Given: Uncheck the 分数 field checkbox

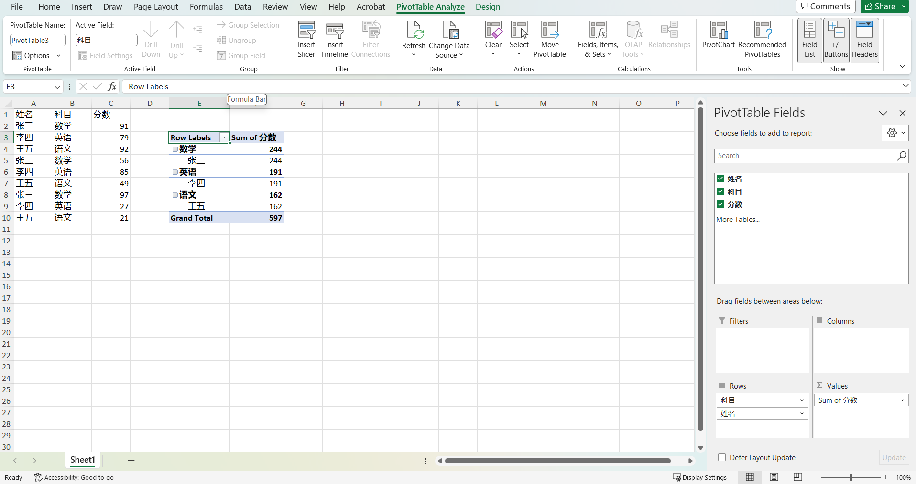Looking at the screenshot, I should coord(720,204).
